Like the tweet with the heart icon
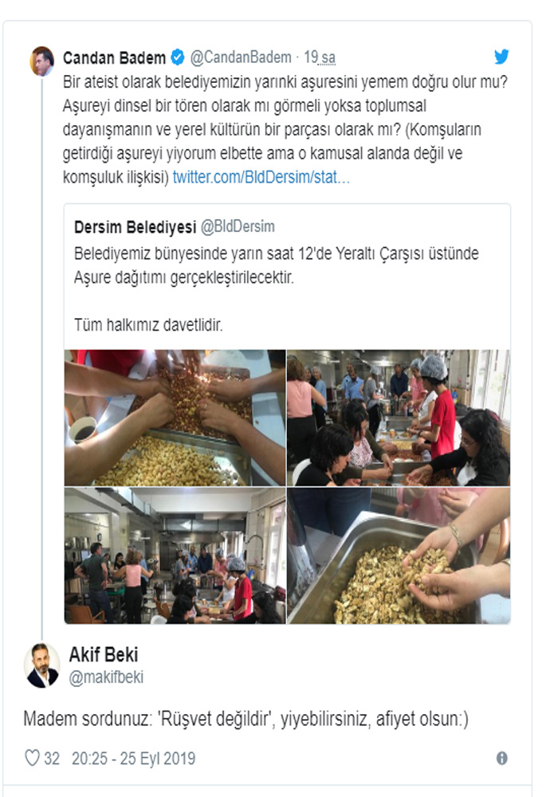 tap(32, 758)
